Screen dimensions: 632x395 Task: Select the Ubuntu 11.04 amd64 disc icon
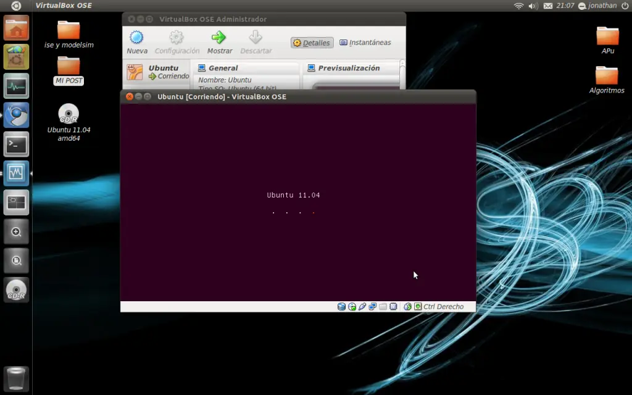[69, 123]
